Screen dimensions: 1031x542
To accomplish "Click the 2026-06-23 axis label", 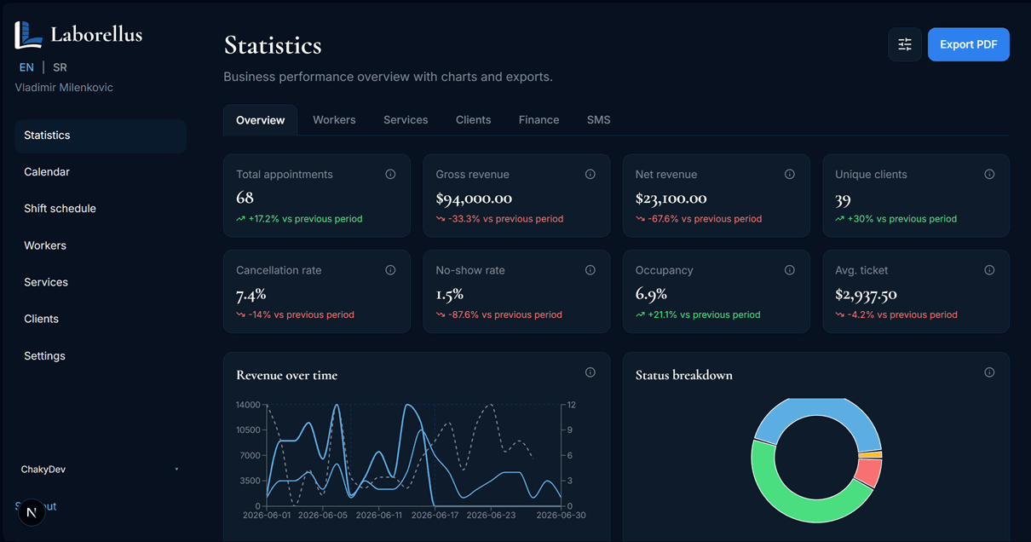I will [491, 516].
